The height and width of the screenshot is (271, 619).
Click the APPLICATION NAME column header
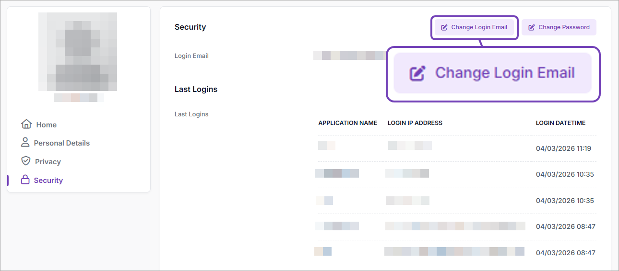(x=348, y=123)
